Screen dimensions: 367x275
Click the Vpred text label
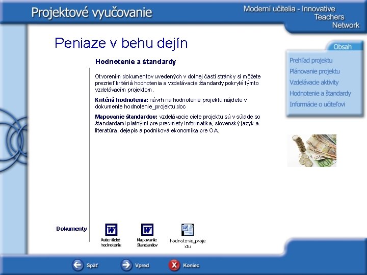pos(142,265)
